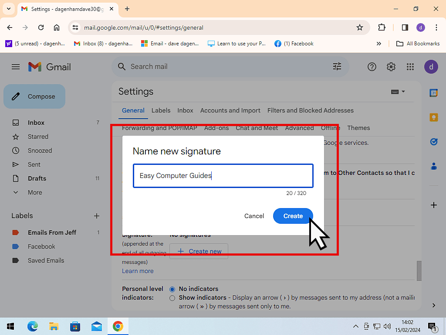Click the search options filter icon
This screenshot has width=446, height=335.
coord(337,67)
